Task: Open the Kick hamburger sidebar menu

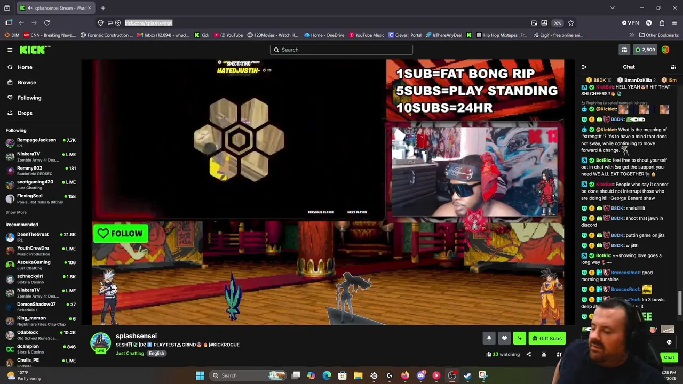Action: (x=10, y=50)
